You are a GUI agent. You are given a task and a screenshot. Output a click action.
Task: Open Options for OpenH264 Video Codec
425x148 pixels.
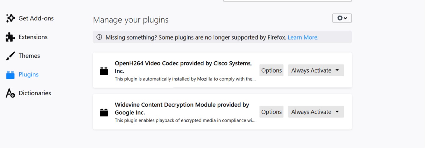click(x=271, y=70)
